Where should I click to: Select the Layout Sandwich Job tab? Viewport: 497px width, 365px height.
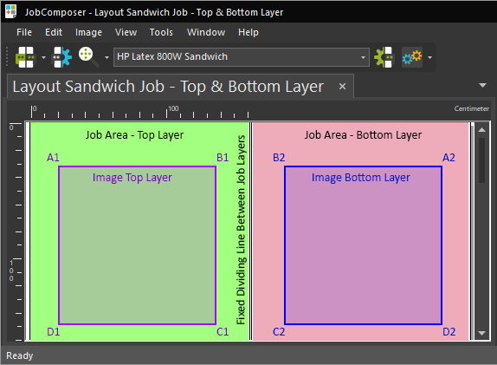tap(168, 87)
